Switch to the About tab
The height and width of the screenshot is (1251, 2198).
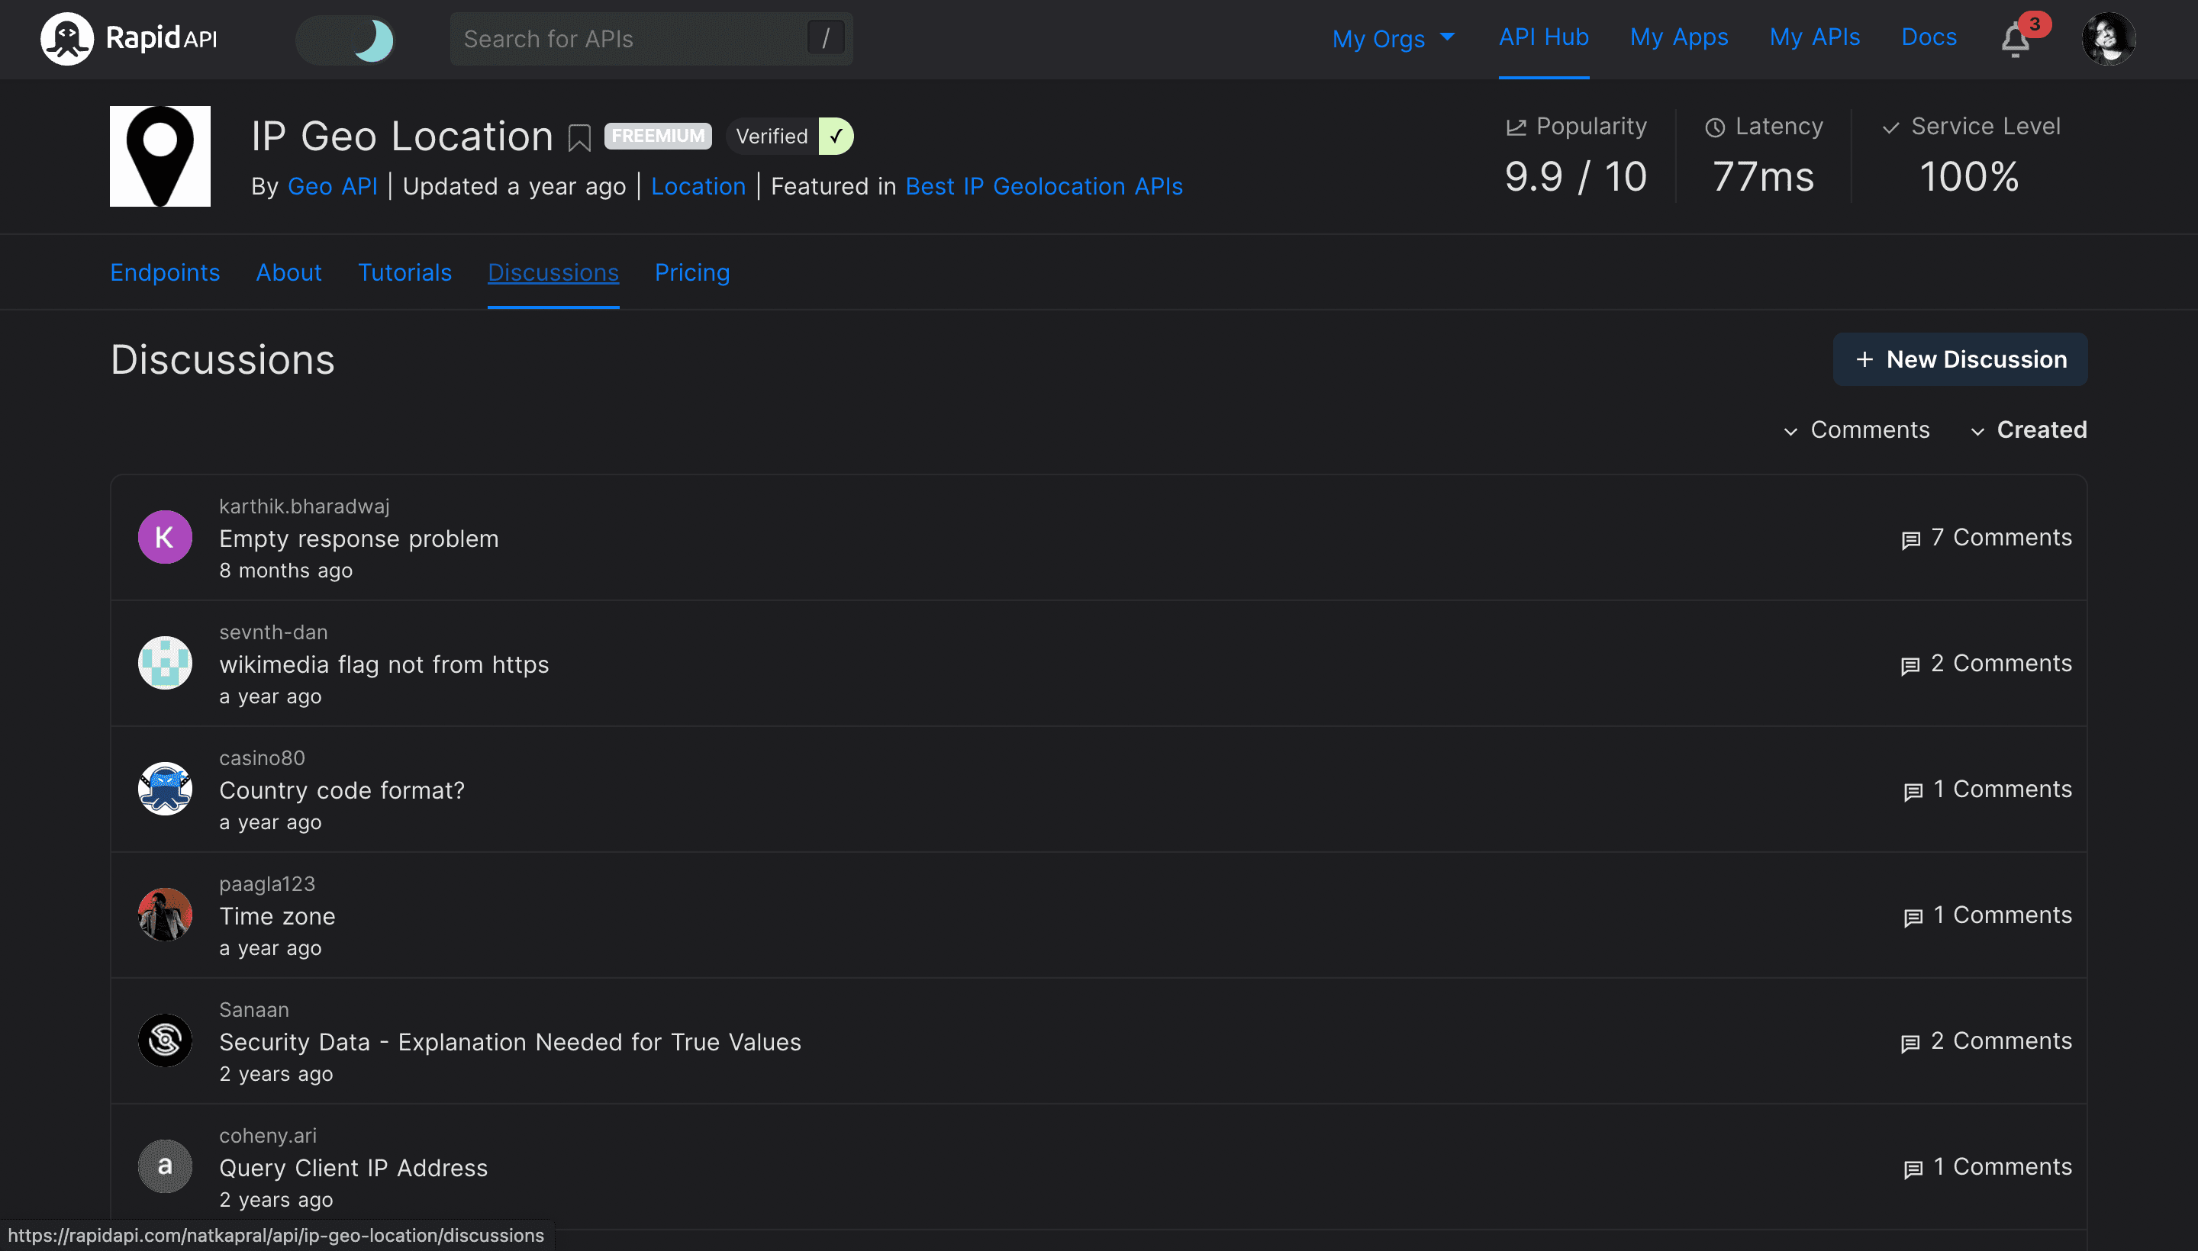point(288,272)
